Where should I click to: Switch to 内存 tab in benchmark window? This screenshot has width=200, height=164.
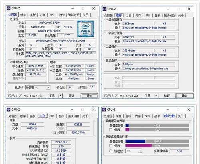(138, 116)
